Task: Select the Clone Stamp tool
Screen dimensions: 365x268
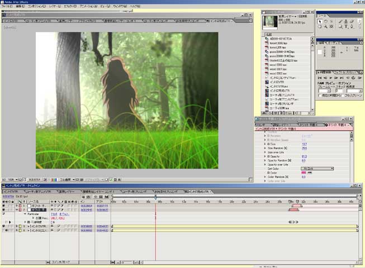Action: click(x=346, y=21)
